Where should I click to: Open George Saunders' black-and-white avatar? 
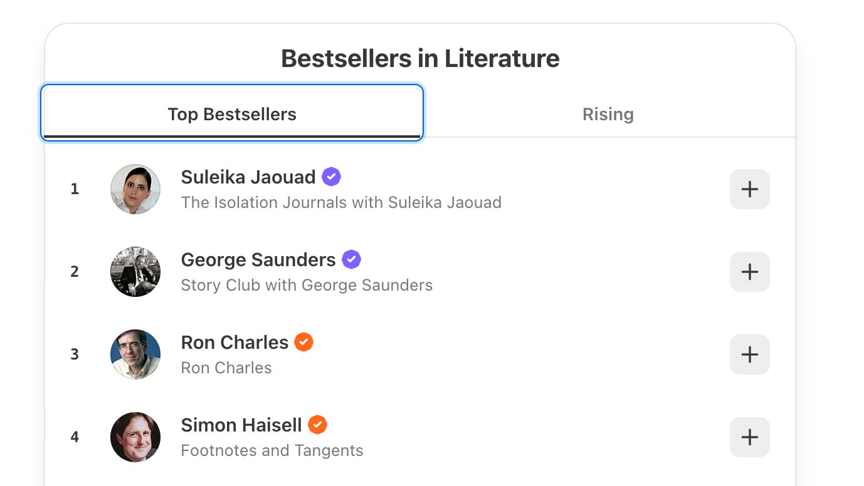[x=135, y=272]
